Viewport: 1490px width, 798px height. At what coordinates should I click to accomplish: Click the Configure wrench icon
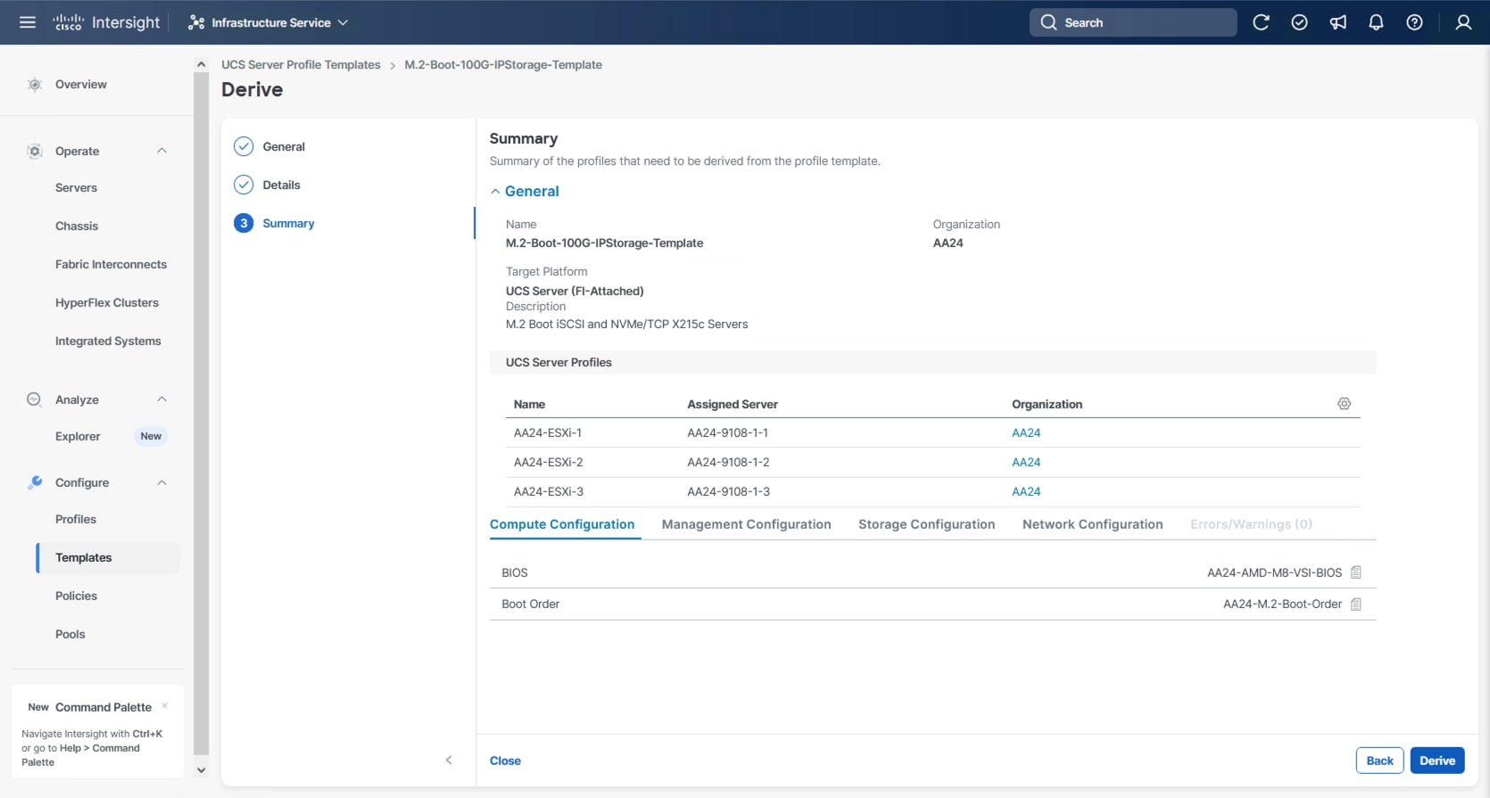(35, 482)
